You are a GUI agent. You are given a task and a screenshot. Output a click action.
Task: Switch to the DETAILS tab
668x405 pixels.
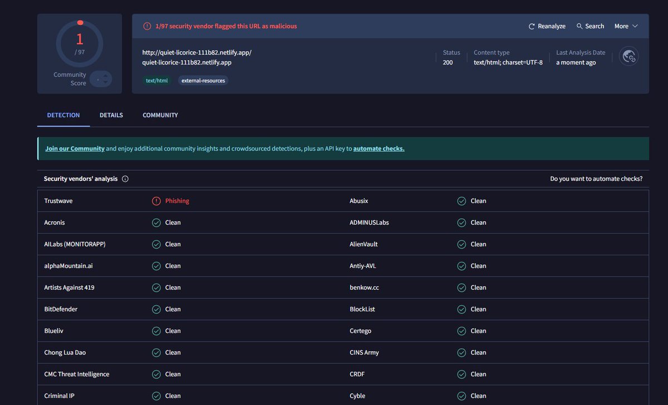click(x=111, y=115)
